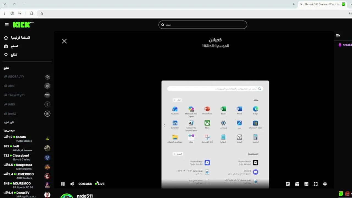Open the Following (متابع) heart menu item
The height and width of the screenshot is (198, 352).
tap(10, 55)
